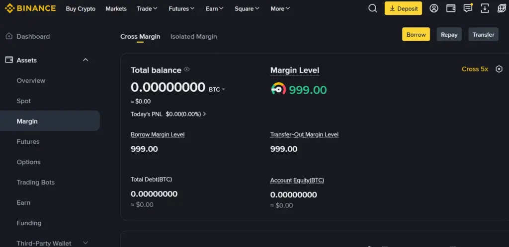
Task: Open the chat notifications icon
Action: (x=468, y=8)
